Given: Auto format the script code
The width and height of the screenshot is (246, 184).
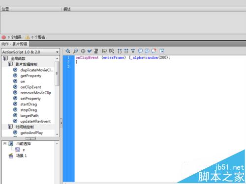Looking at the screenshot, I should click(96, 51).
